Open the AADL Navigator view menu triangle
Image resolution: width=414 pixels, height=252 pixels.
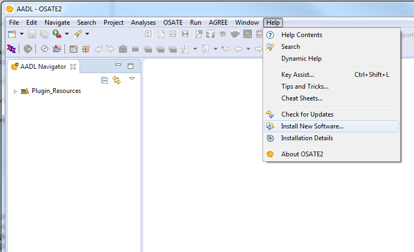132,79
